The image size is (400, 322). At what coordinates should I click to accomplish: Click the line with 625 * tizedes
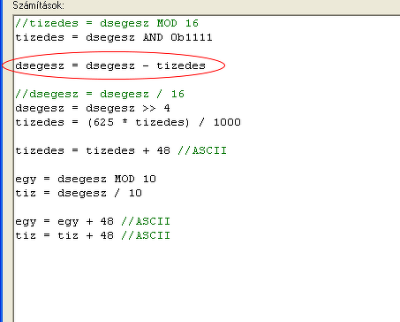[x=128, y=122]
